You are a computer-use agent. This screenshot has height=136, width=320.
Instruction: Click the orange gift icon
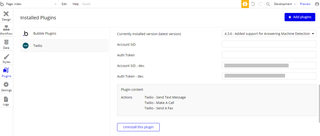[x=245, y=4]
